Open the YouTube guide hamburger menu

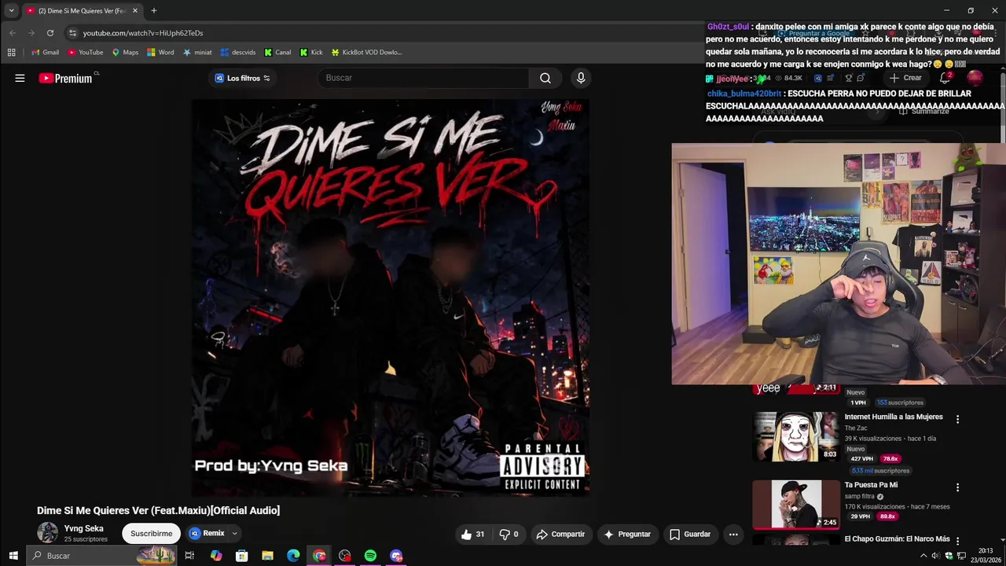tap(20, 78)
